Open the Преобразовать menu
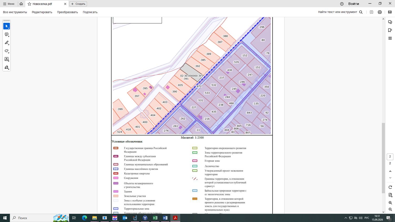Screen dimensions: 395x222 67,12
